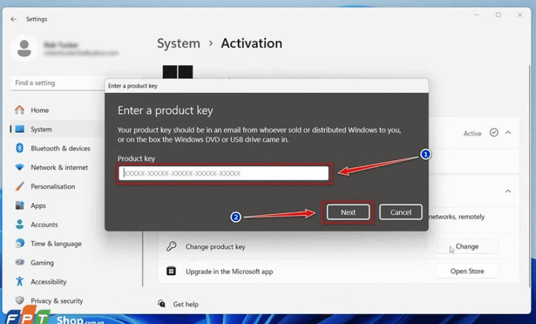Open Store for Microsoft app upgrade
The image size is (536, 324).
coord(467,271)
